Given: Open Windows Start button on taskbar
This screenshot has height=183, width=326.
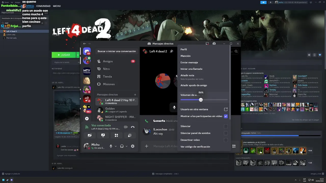Looking at the screenshot, I should pos(3,180).
